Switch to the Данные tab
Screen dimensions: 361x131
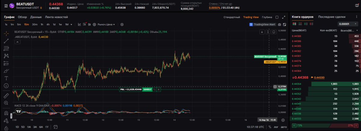(x=36, y=17)
